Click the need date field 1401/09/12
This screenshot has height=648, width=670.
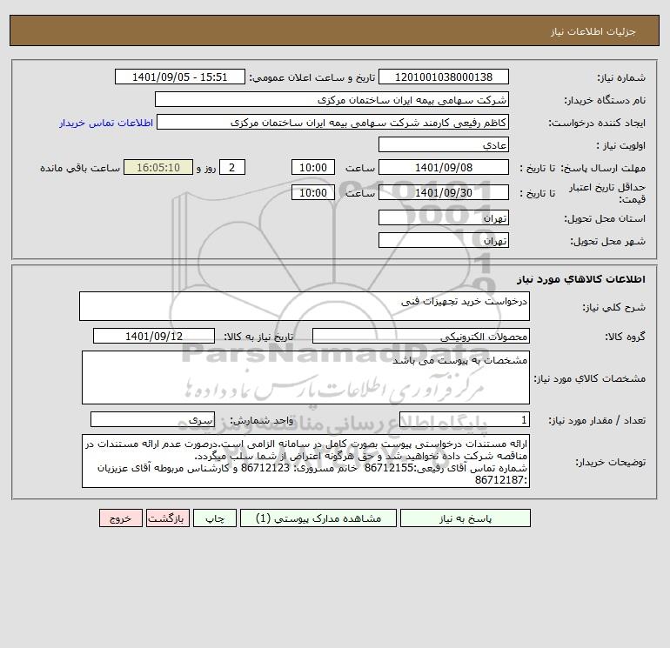click(154, 336)
